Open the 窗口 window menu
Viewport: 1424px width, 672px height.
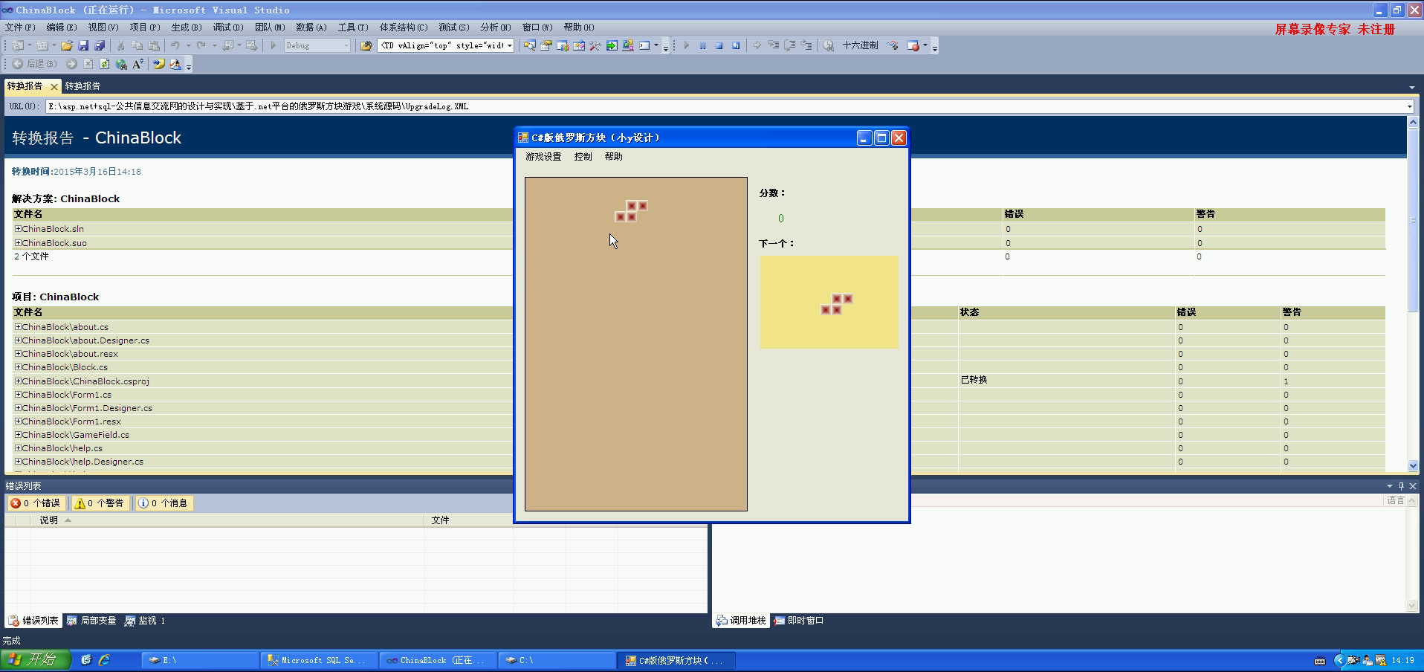point(539,28)
